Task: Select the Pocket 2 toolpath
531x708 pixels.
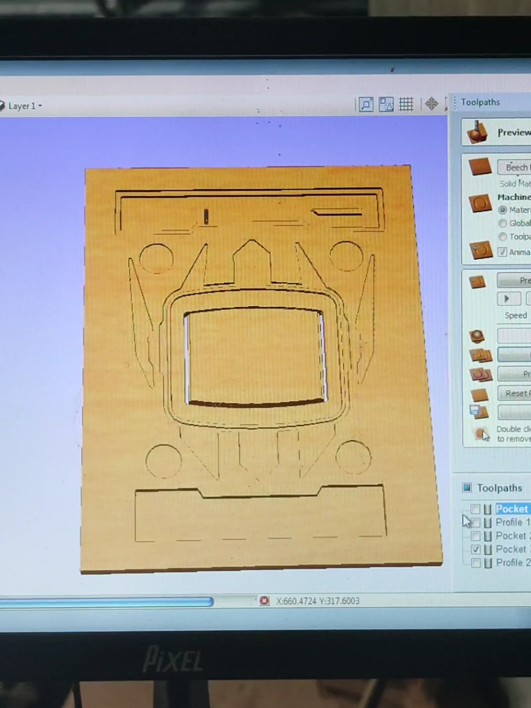Action: pos(513,536)
